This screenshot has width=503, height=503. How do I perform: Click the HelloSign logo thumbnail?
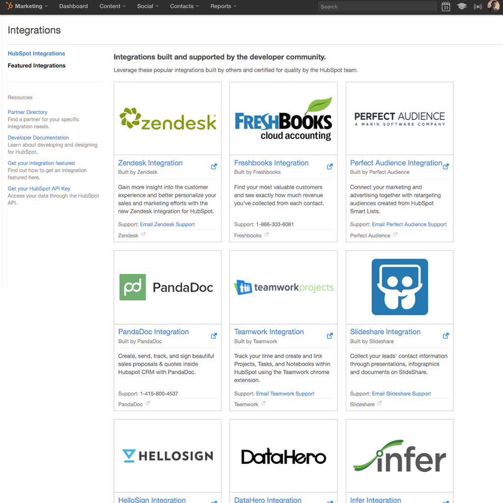[168, 456]
